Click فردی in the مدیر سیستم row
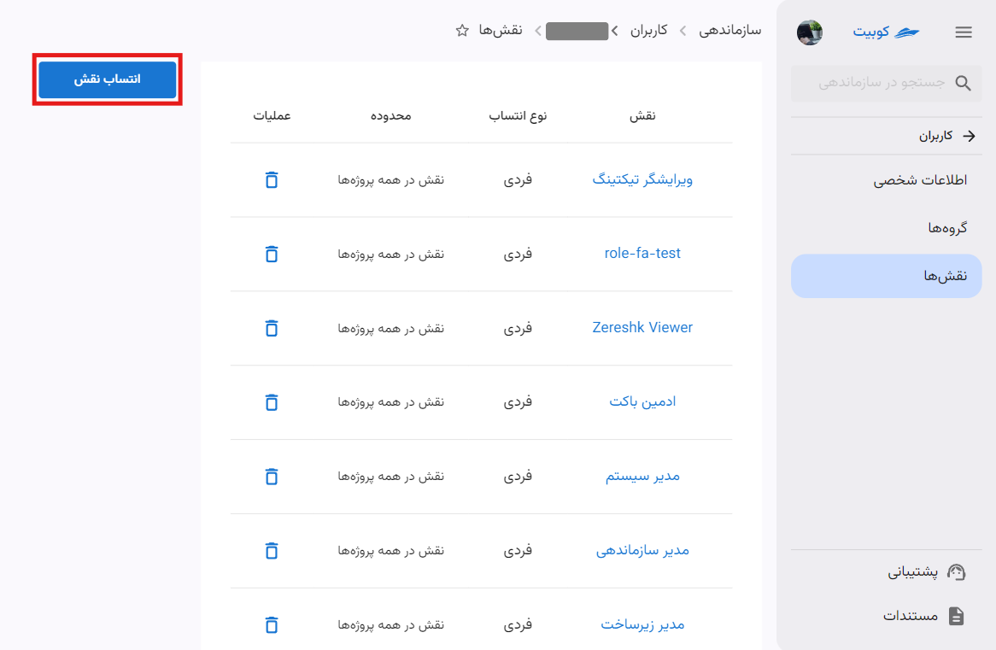The image size is (996, 650). point(518,477)
